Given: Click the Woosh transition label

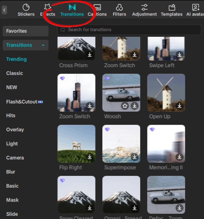Looking at the screenshot, I should [113, 116].
